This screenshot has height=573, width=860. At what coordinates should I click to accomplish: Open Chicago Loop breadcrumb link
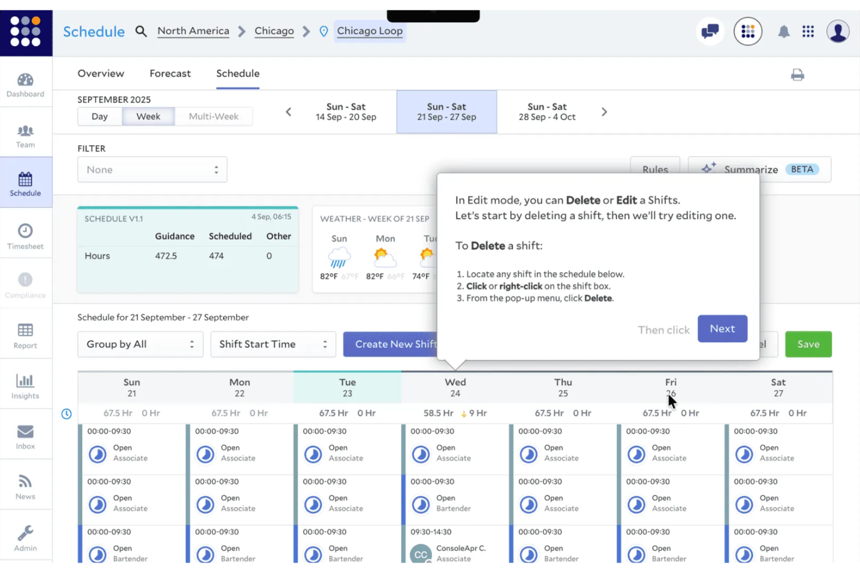pyautogui.click(x=370, y=31)
